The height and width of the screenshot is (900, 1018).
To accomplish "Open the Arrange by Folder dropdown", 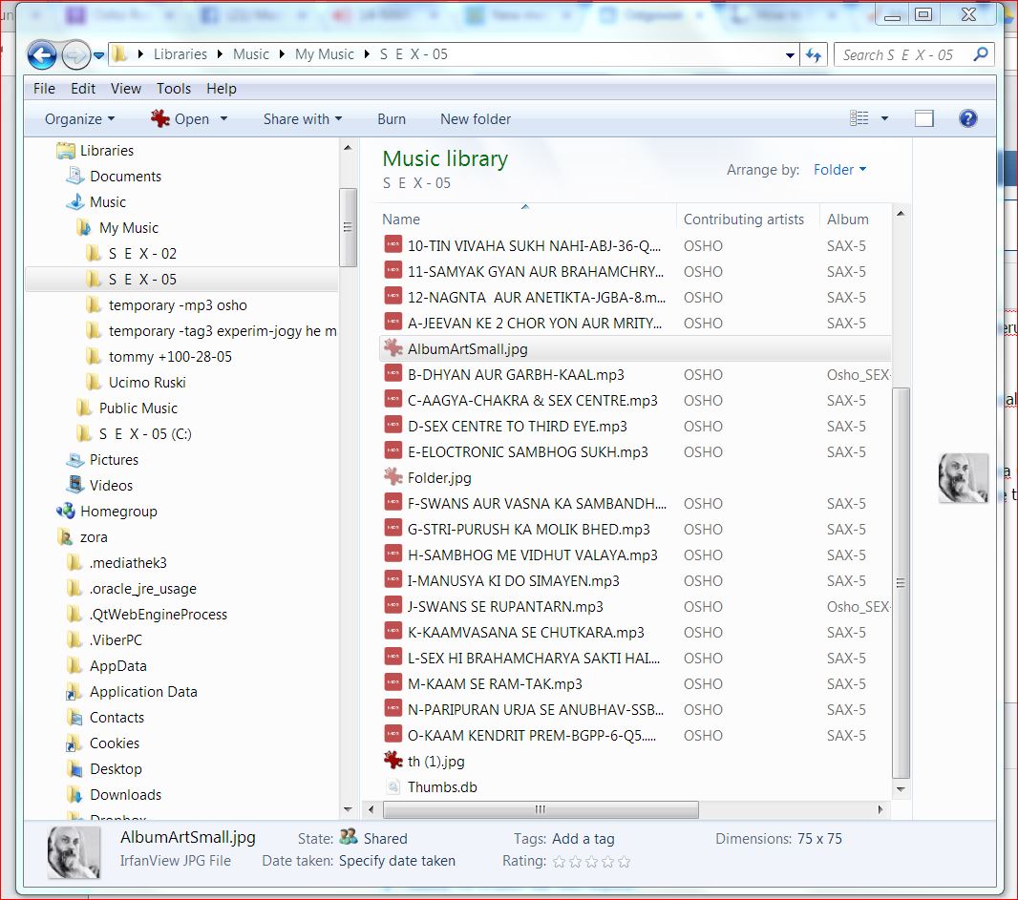I will click(x=839, y=169).
